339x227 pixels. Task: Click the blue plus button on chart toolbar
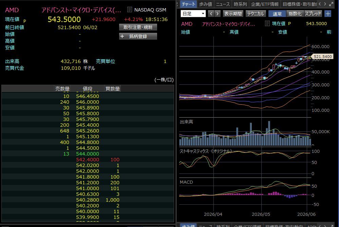(328, 14)
